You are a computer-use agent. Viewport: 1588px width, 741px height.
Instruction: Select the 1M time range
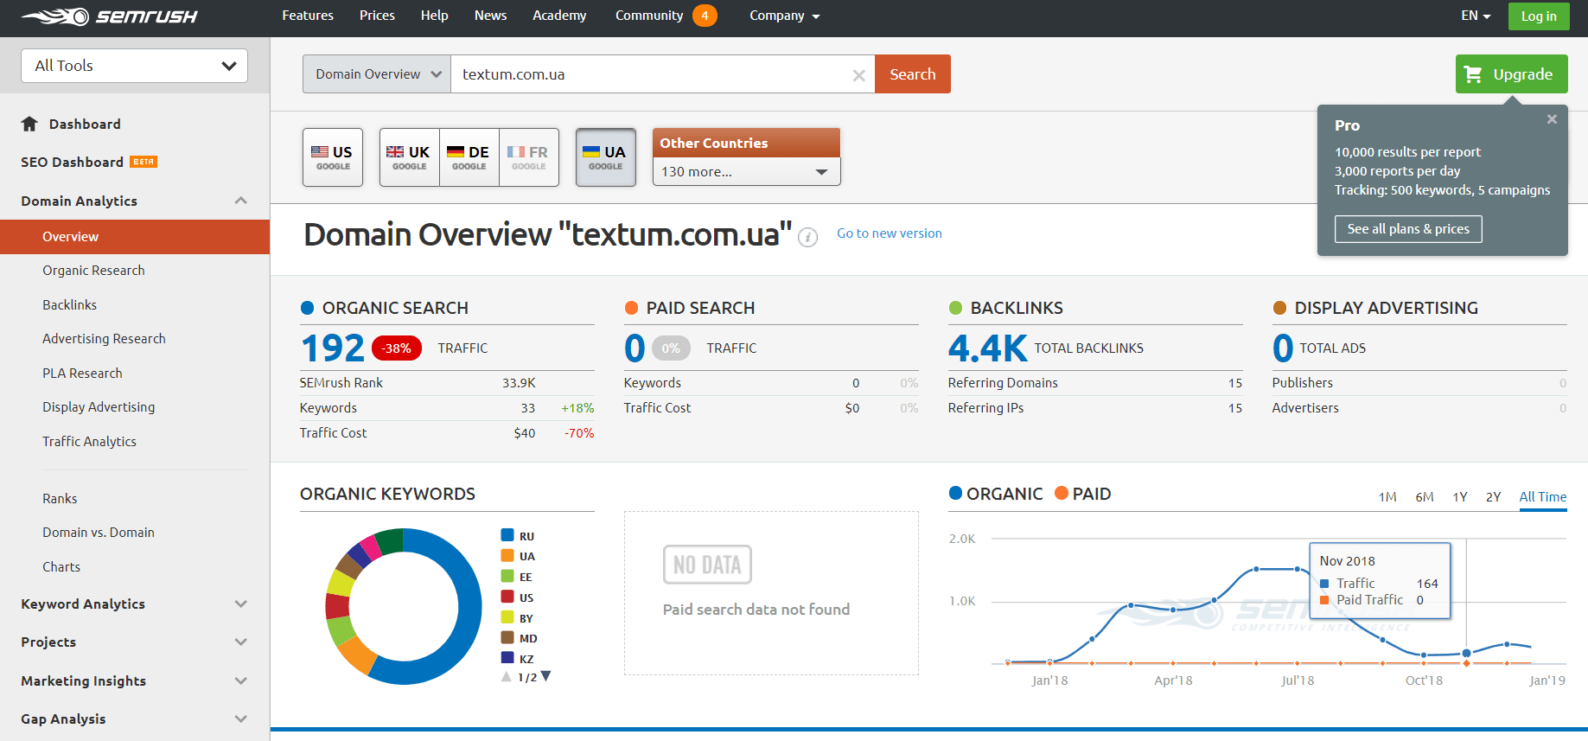click(x=1387, y=496)
